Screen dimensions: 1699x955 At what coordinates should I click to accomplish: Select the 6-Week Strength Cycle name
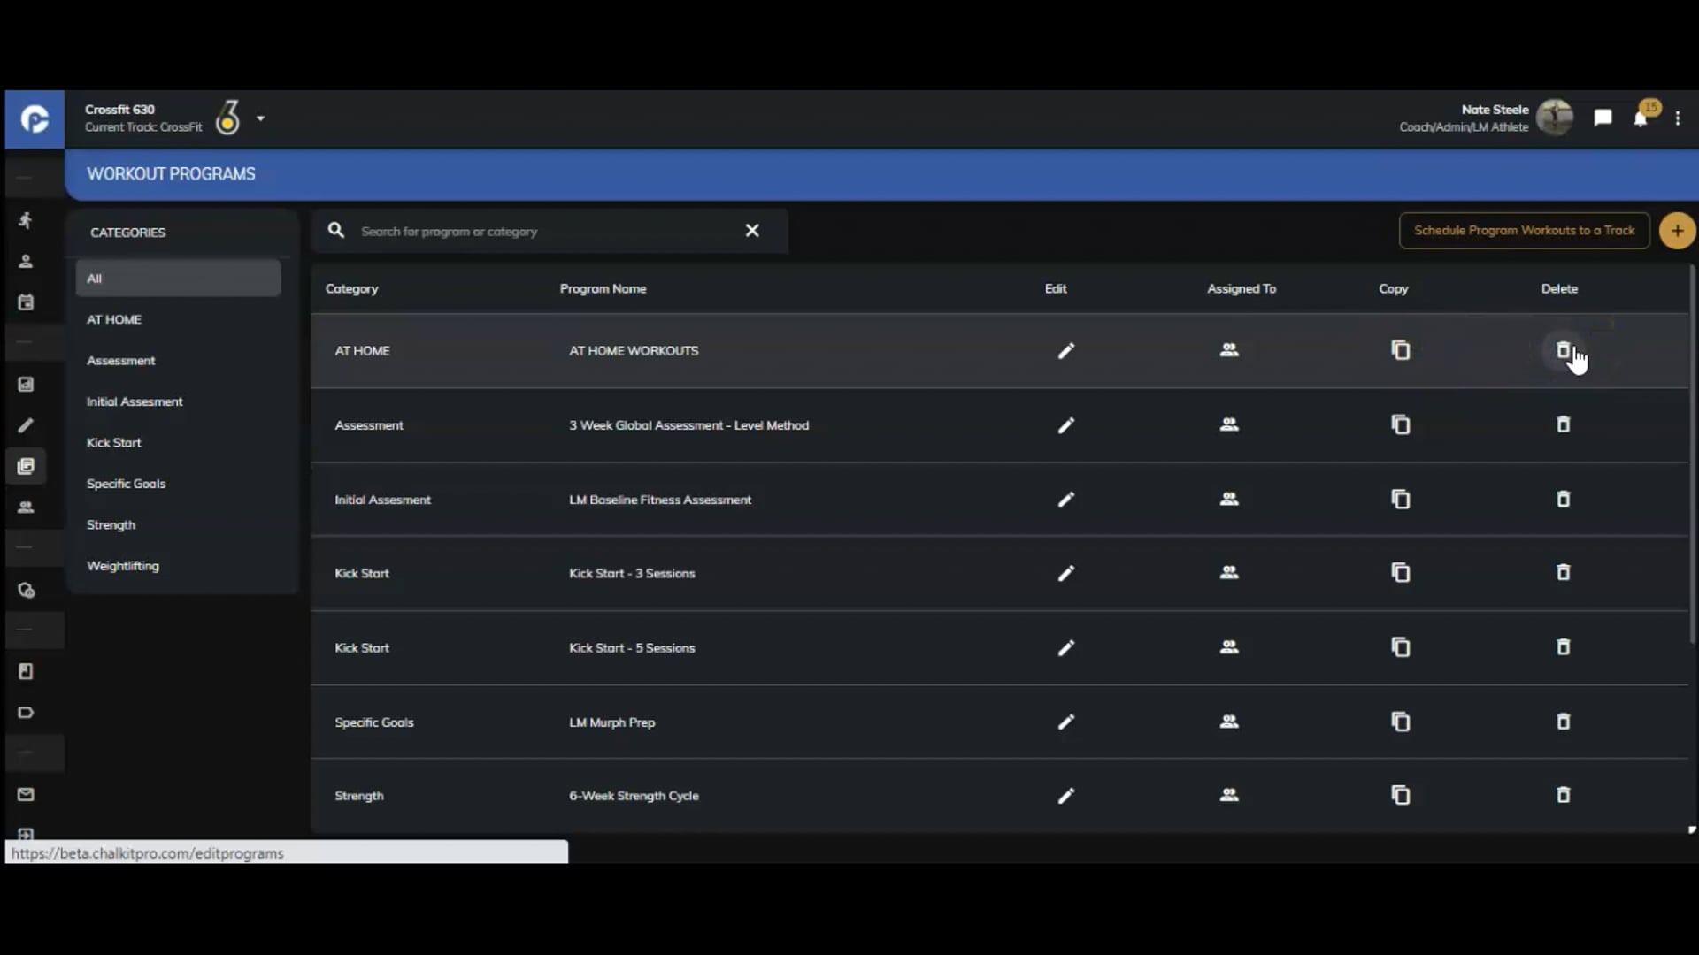[x=634, y=796]
